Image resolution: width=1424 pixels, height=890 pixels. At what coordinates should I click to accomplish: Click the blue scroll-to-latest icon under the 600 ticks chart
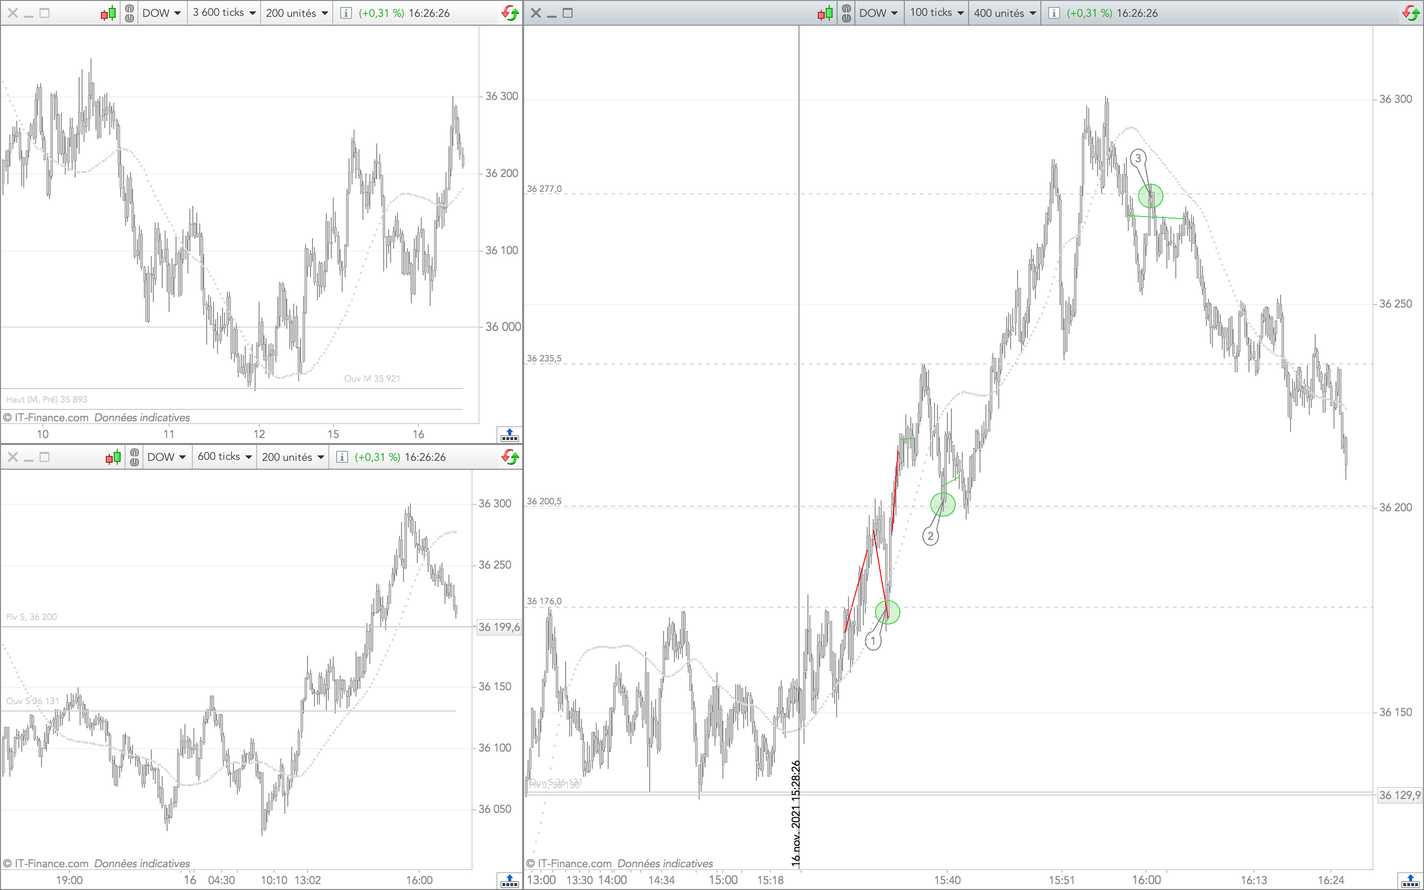pyautogui.click(x=509, y=881)
